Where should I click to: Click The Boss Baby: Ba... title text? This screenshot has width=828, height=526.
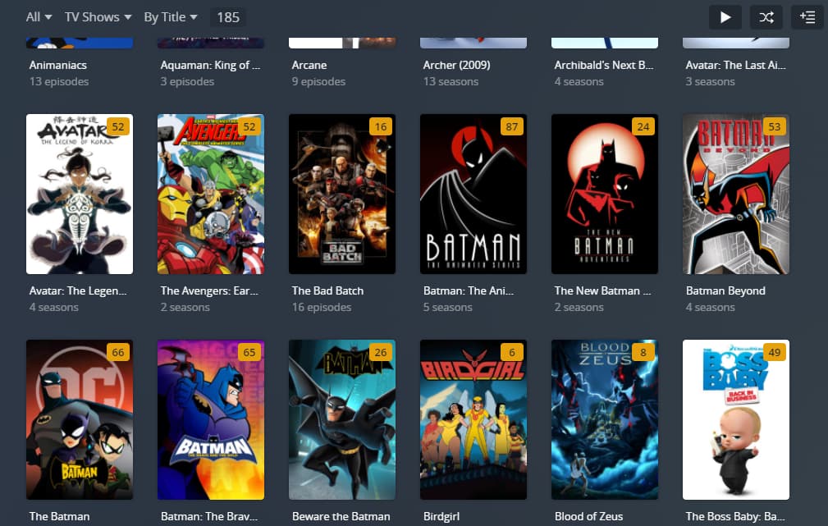(735, 516)
